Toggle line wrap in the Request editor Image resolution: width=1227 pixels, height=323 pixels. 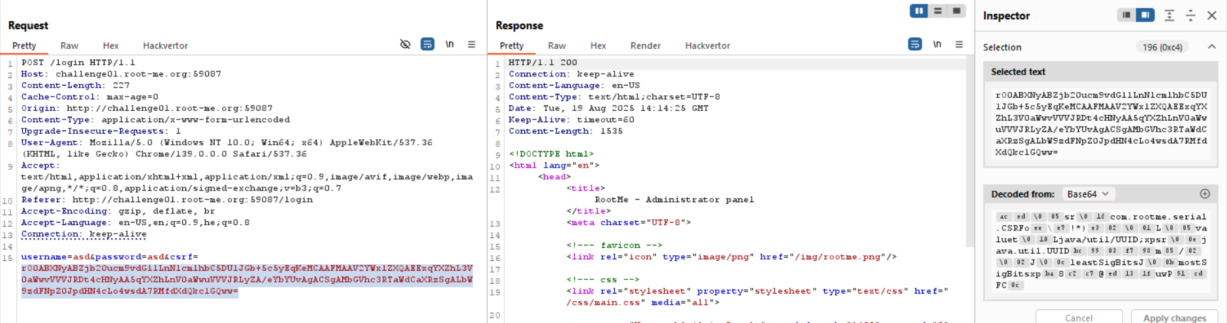tap(427, 44)
